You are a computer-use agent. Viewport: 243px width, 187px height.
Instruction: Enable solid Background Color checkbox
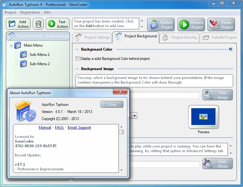tap(77, 58)
